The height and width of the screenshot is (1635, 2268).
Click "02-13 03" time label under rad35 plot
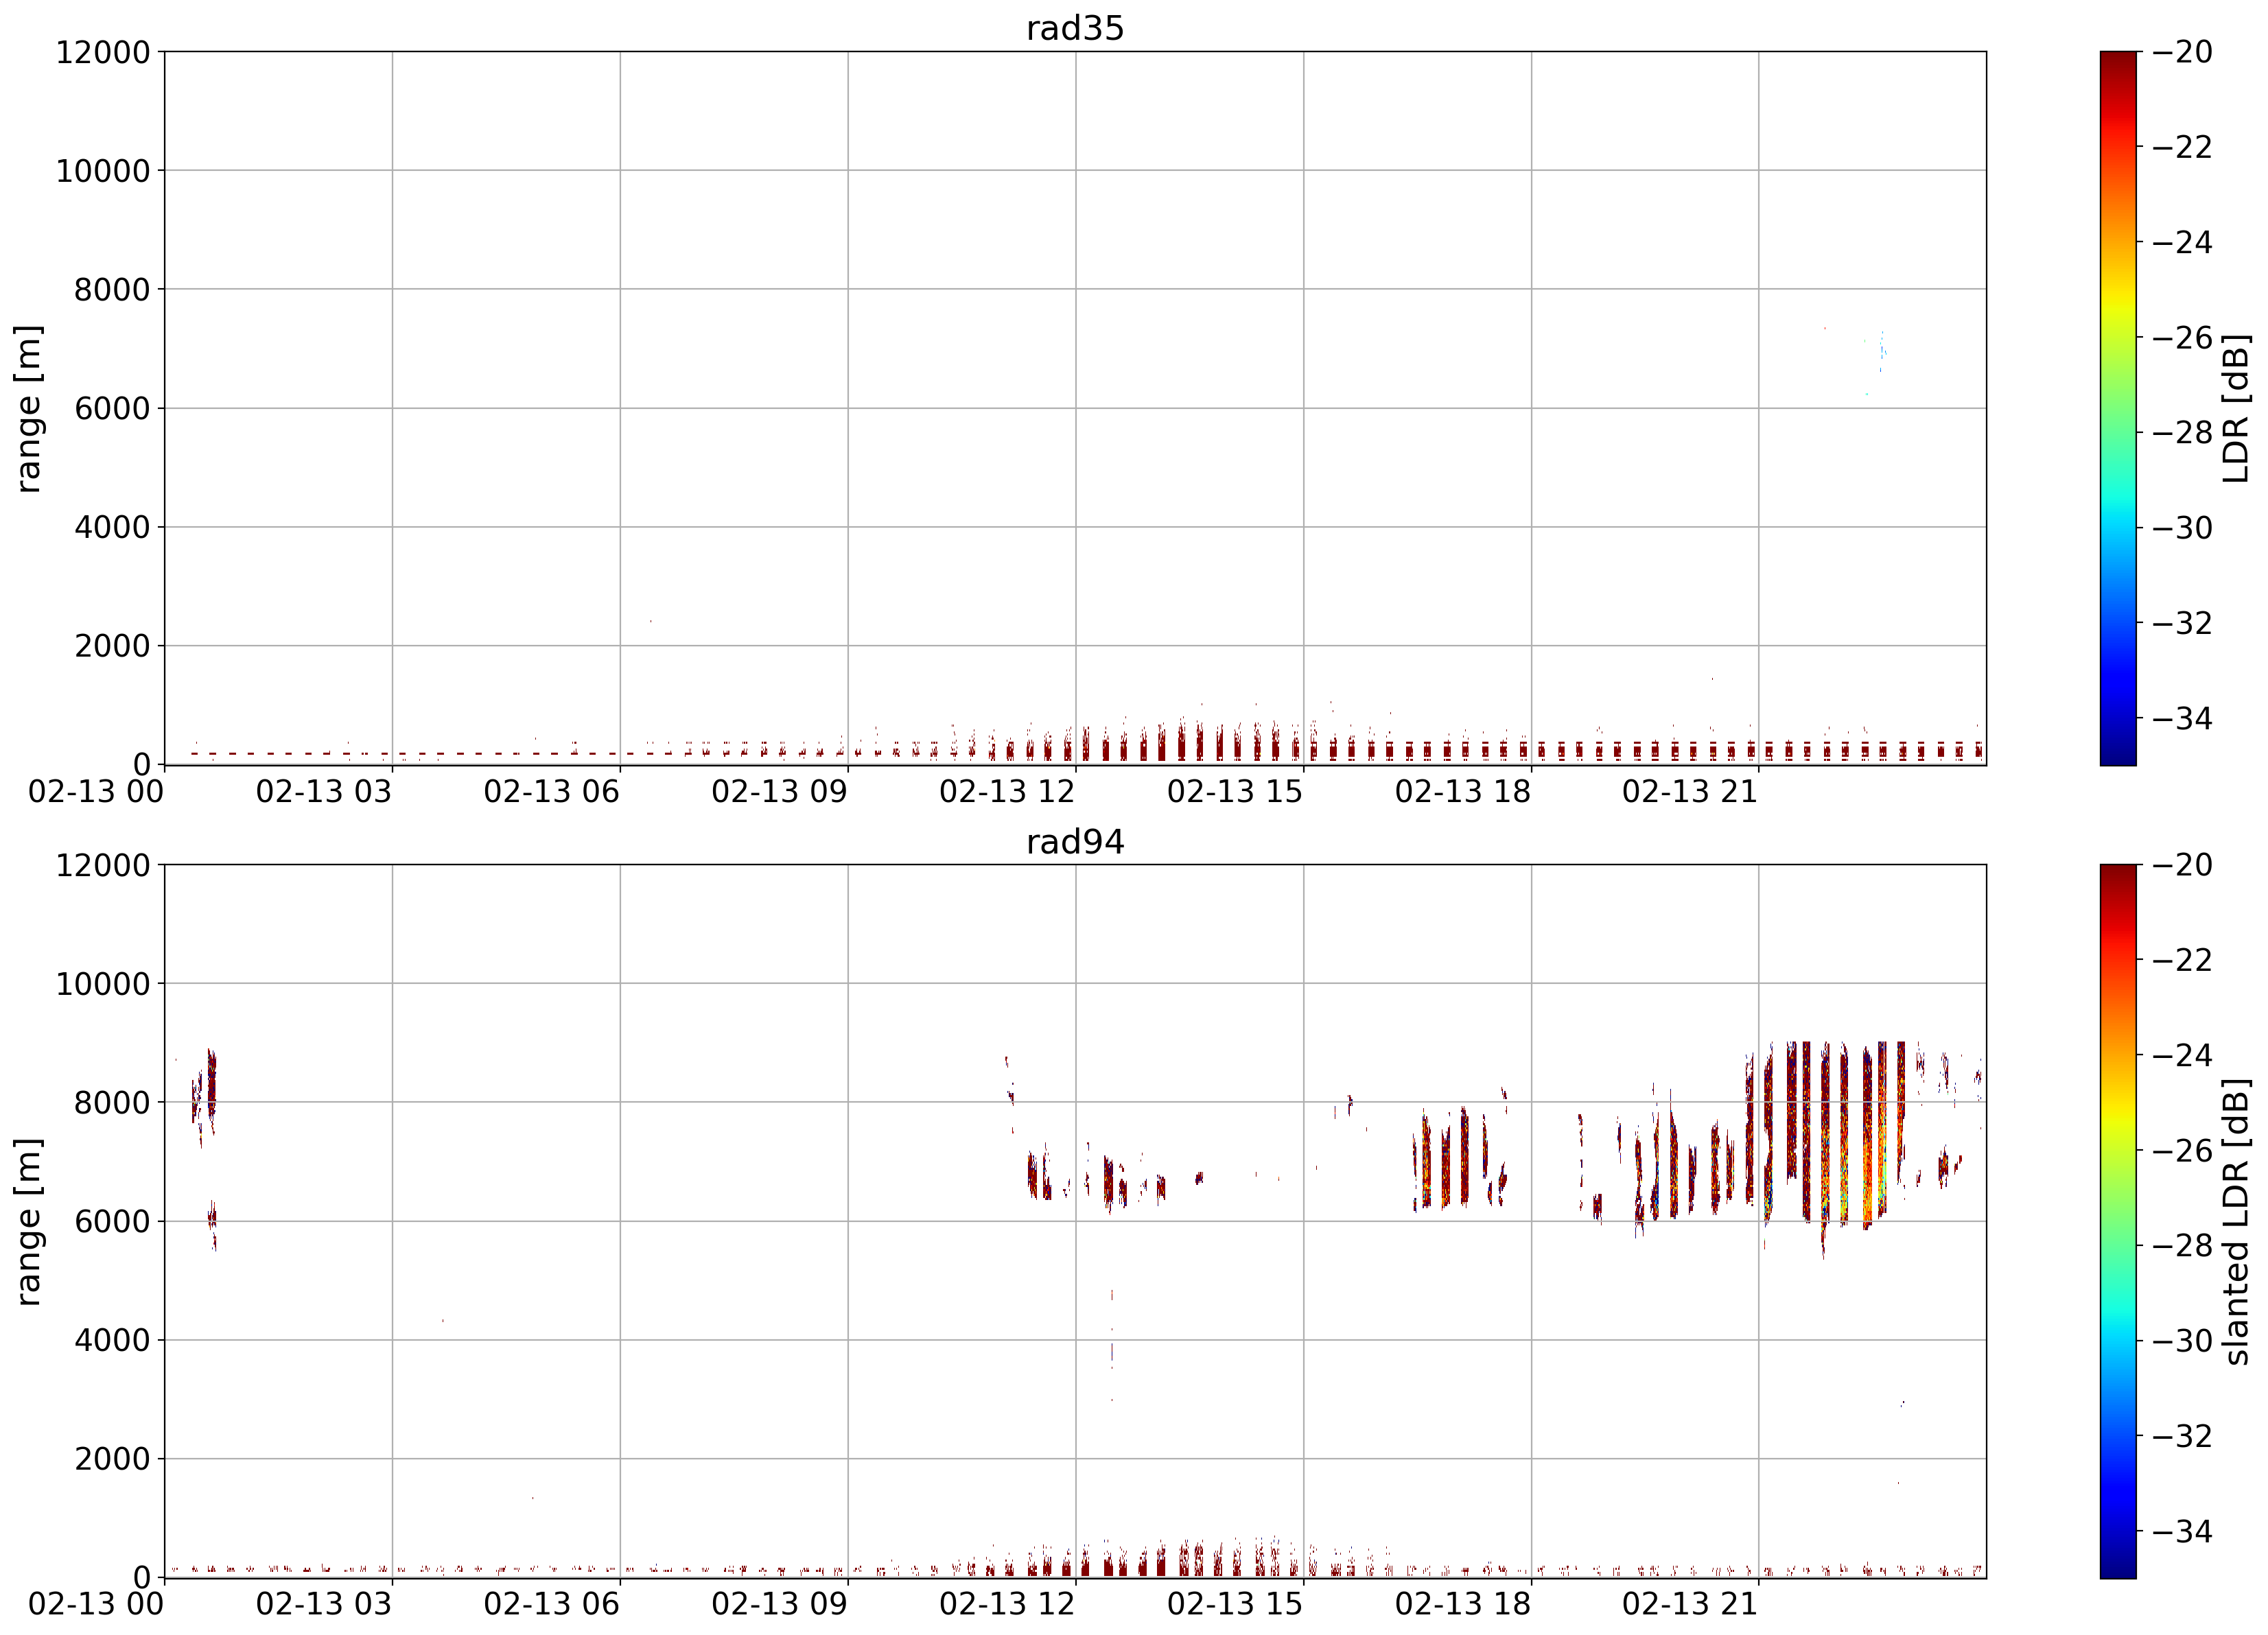(324, 792)
